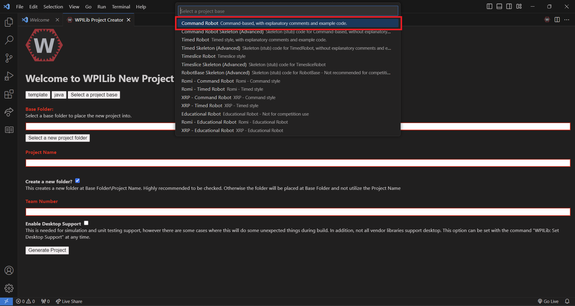Choose Romi - Educational Robot option
Image resolution: width=575 pixels, height=306 pixels.
[x=288, y=122]
